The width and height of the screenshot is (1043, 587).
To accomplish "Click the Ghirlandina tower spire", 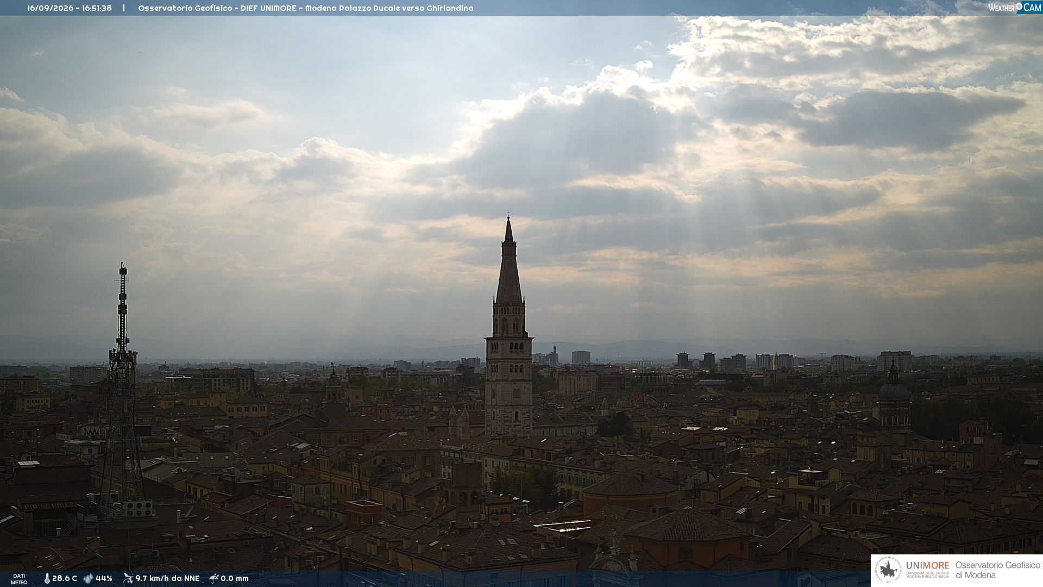I will pyautogui.click(x=509, y=261).
